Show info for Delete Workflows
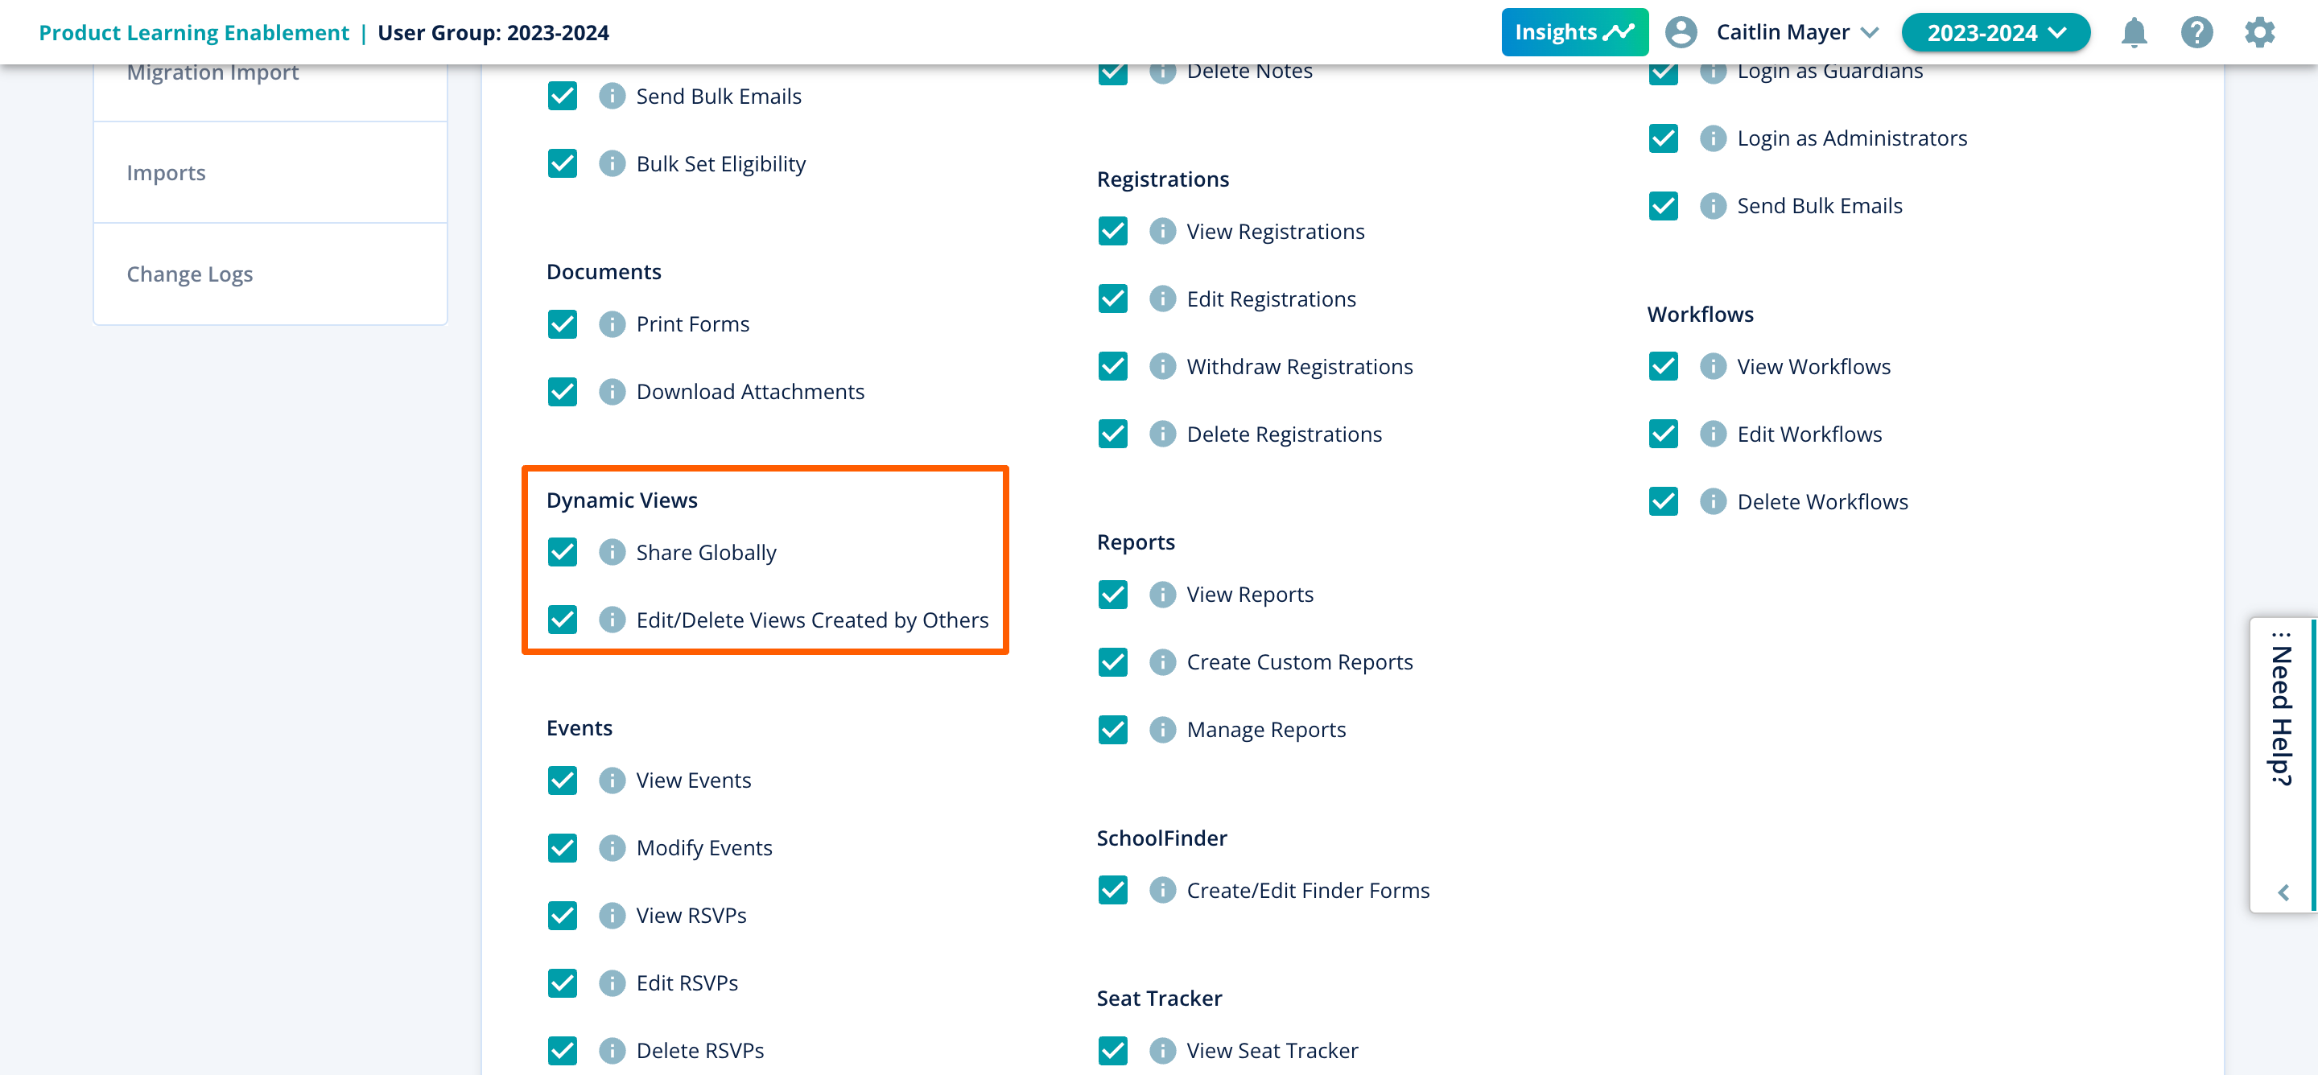The image size is (2318, 1075). click(x=1713, y=501)
